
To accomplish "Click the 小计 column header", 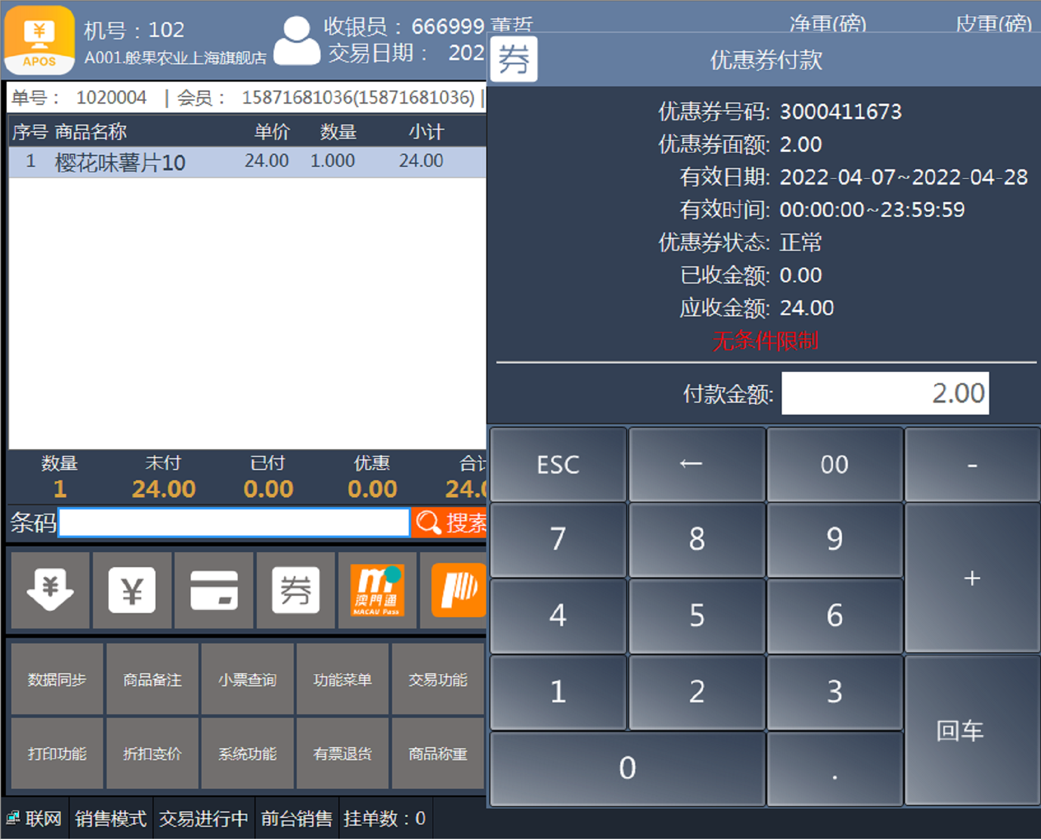I will 426,132.
